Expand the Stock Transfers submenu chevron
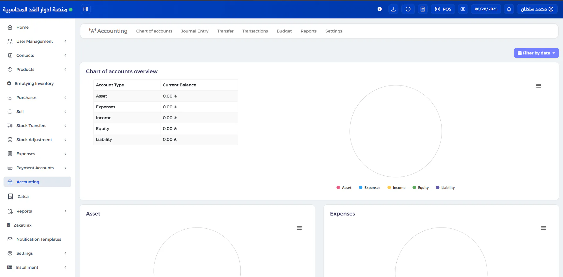The image size is (563, 277). pos(65,126)
